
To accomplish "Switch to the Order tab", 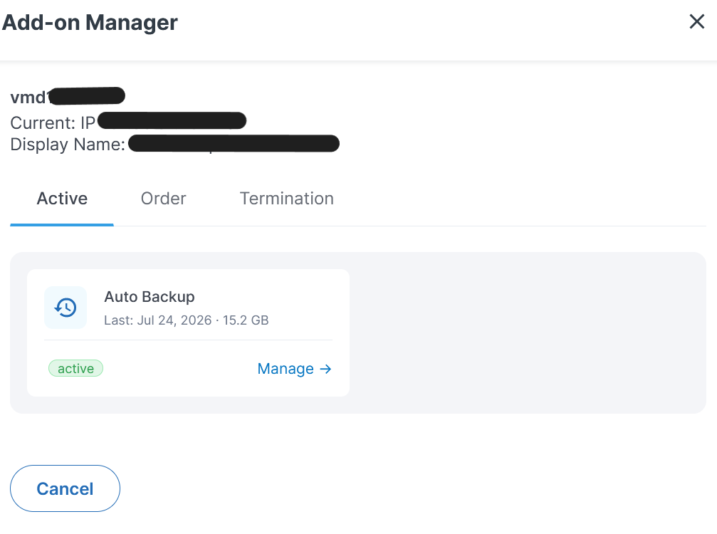I will pyautogui.click(x=163, y=199).
